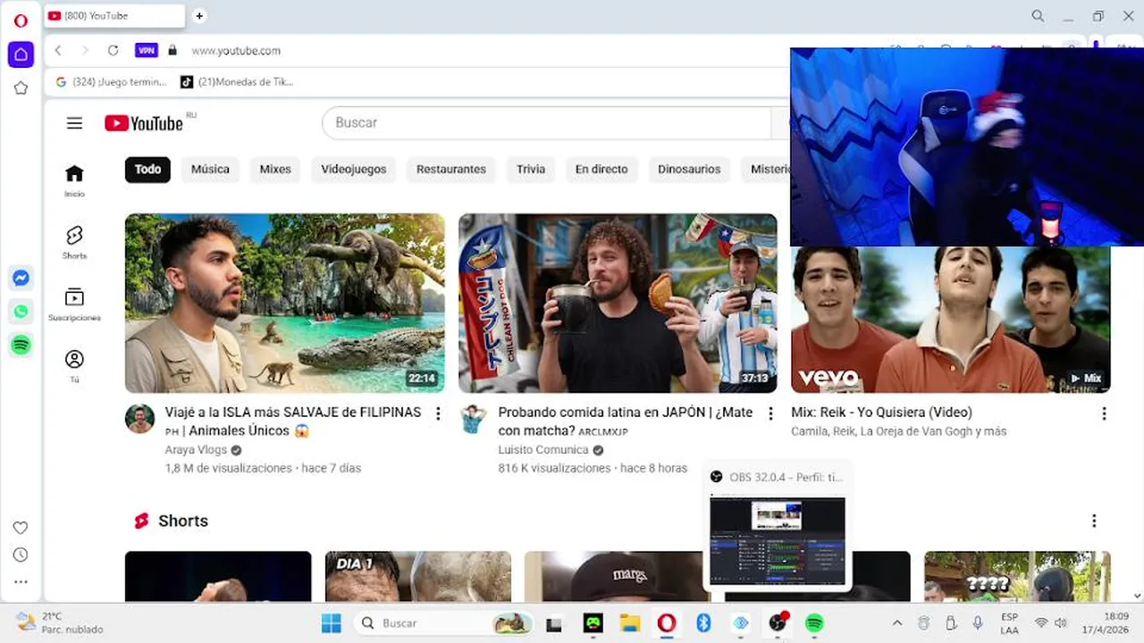Open Spotify from the Windows taskbar
This screenshot has height=643, width=1144.
pos(814,623)
